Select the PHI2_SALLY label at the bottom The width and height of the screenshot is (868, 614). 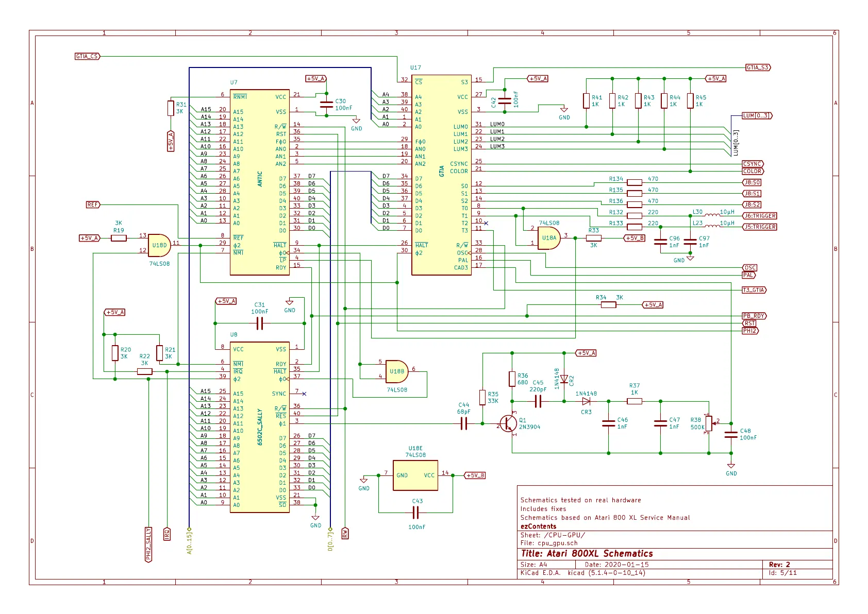[148, 544]
